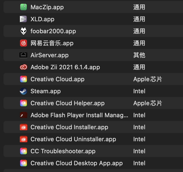Click the 其他 type for AirServer
Viewport: 183px width, 172px height.
point(139,55)
